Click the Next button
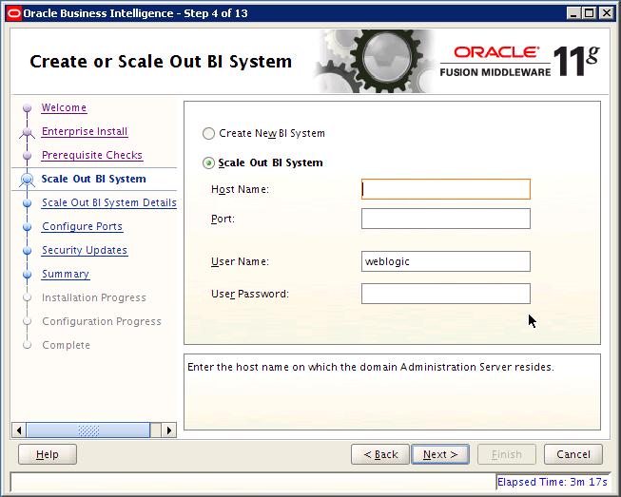Image resolution: width=621 pixels, height=497 pixels. pos(440,454)
